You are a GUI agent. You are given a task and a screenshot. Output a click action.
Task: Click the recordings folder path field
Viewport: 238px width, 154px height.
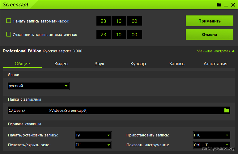114,111
